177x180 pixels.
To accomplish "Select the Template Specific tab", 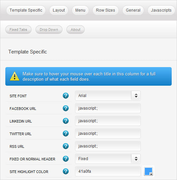I will [26, 10].
